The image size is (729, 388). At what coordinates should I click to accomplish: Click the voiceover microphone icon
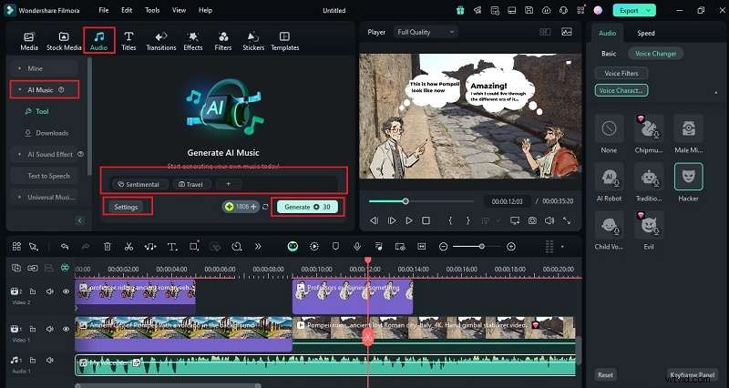click(x=357, y=247)
